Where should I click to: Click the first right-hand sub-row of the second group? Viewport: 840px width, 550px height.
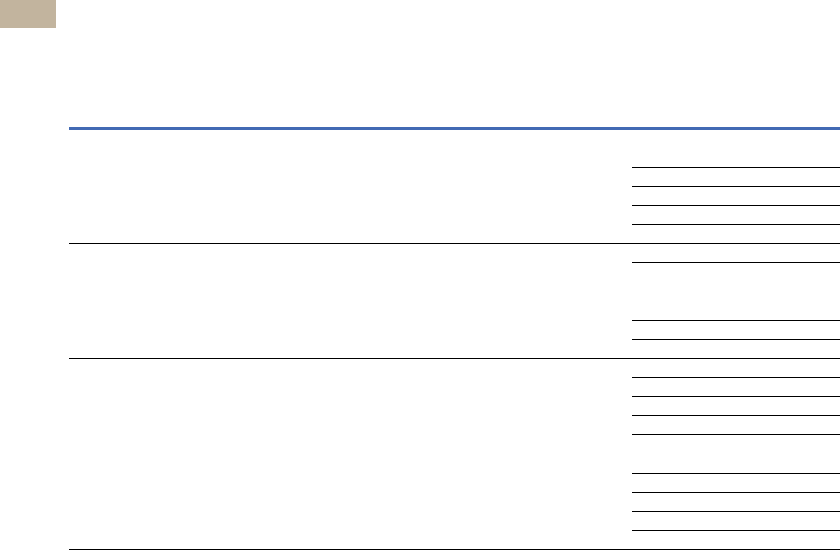pos(736,253)
